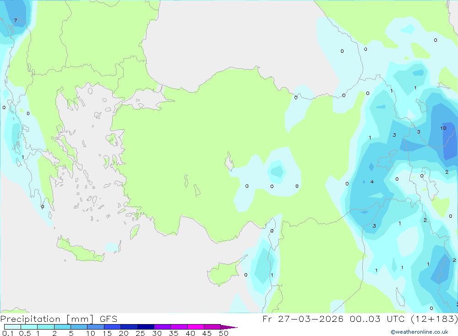Click the 'Precipitation [mm]' title text

point(47,319)
